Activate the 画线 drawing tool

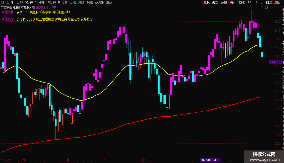pyautogui.click(x=242, y=2)
